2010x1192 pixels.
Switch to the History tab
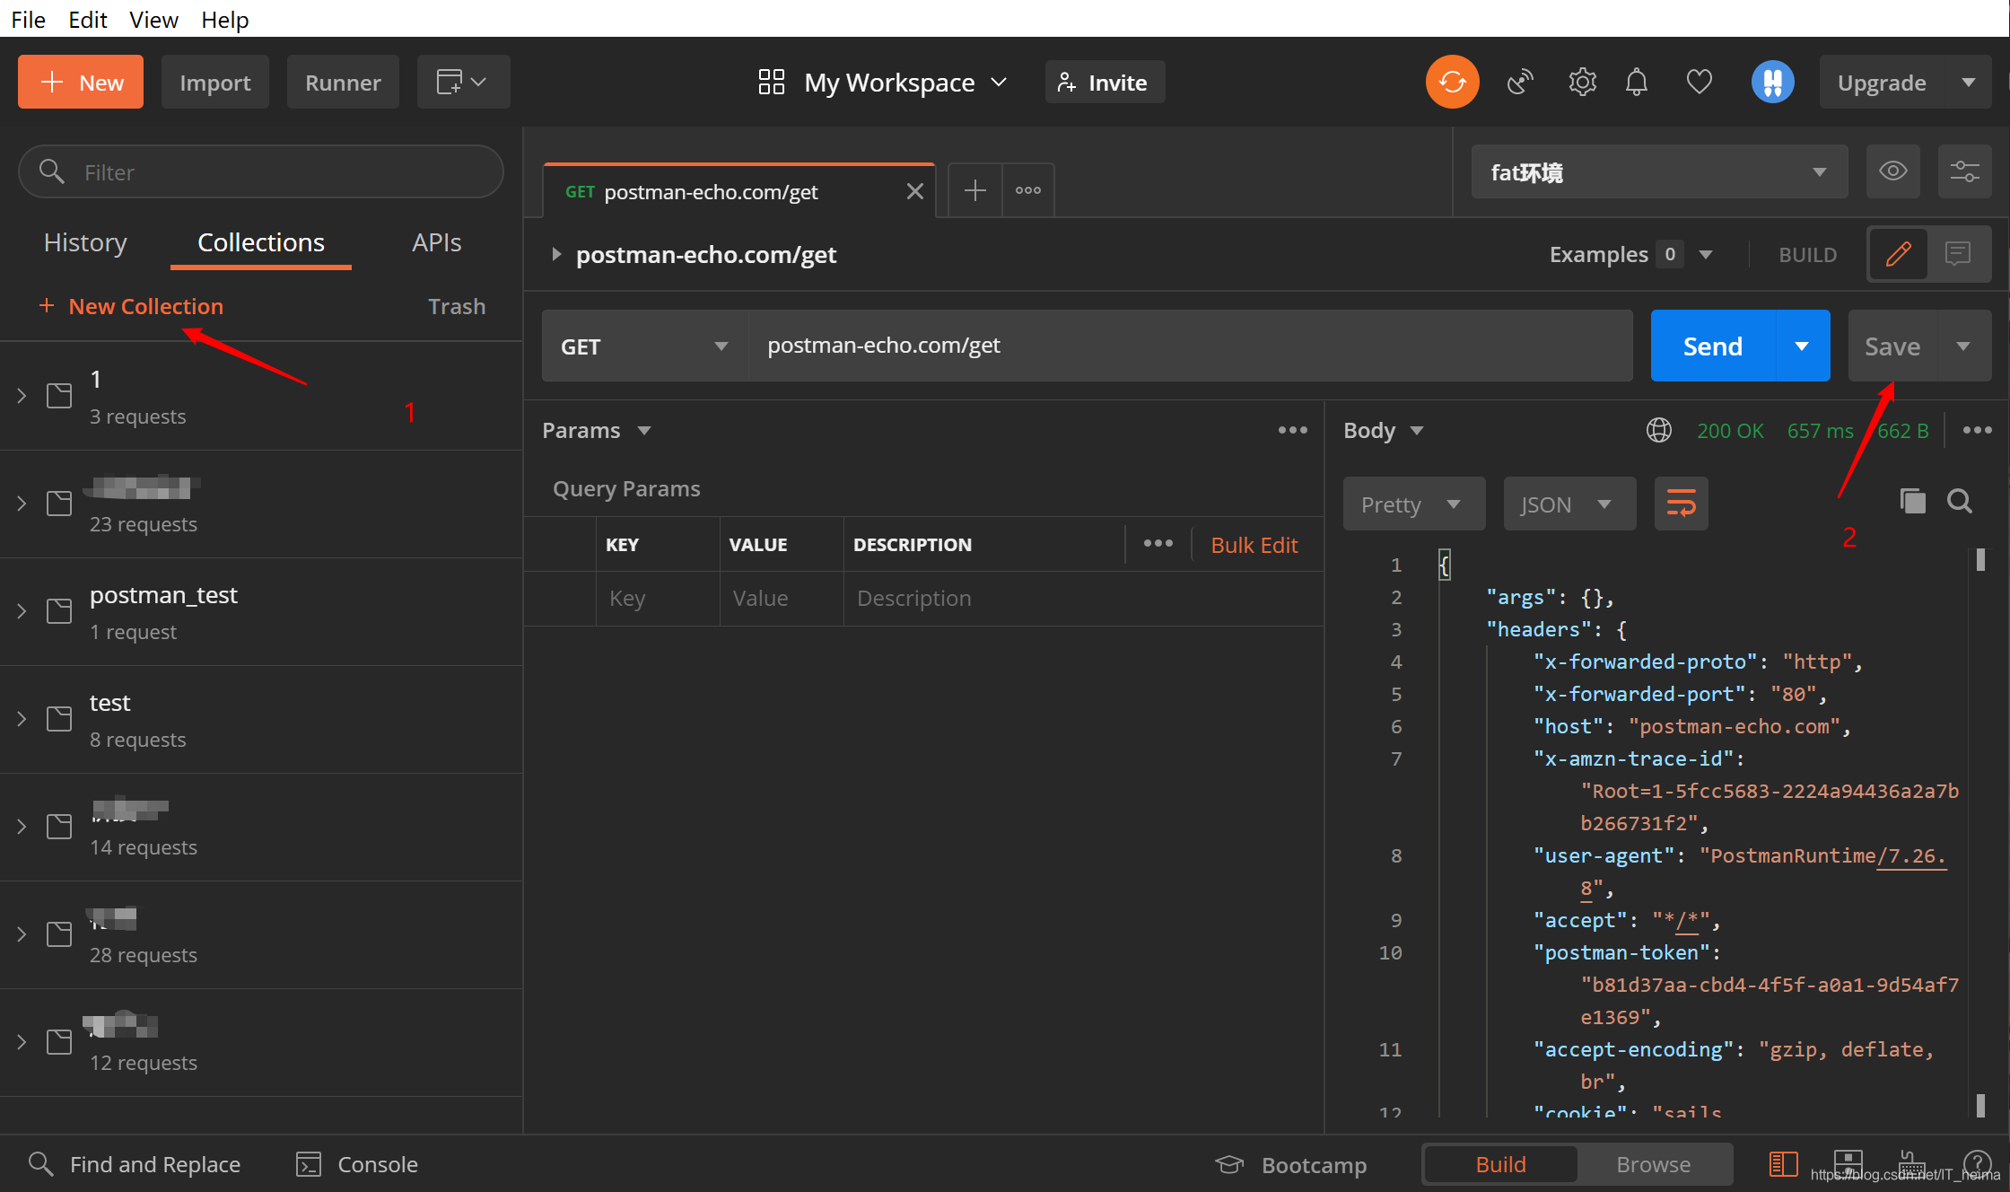(85, 242)
